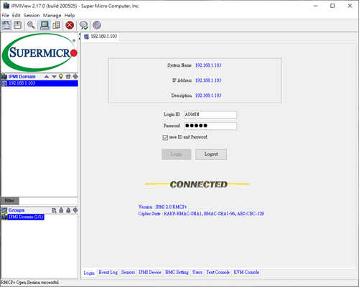Click the IPMI Domain panel title

point(22,77)
